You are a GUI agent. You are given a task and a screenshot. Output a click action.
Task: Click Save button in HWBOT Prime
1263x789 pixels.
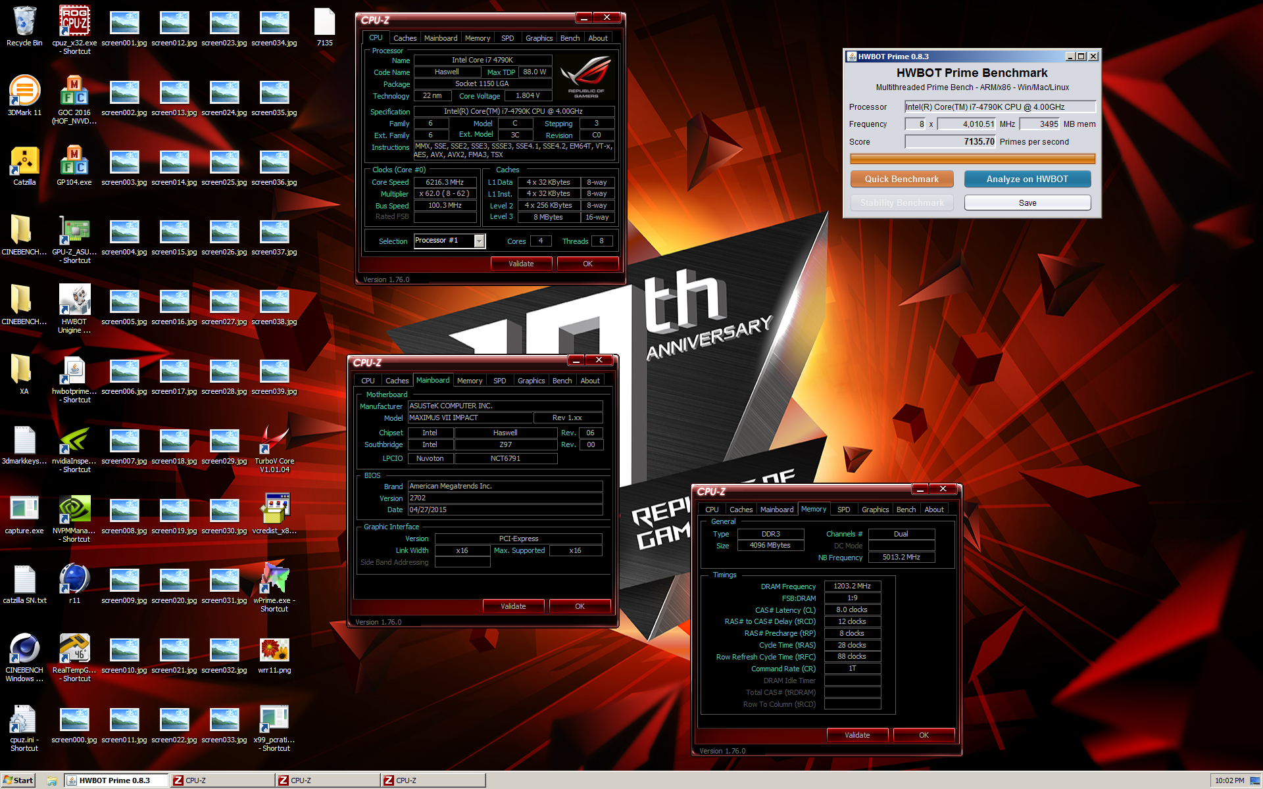(x=1027, y=203)
